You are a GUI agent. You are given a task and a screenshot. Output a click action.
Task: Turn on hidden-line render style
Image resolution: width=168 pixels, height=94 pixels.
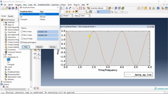click(x=142, y=8)
